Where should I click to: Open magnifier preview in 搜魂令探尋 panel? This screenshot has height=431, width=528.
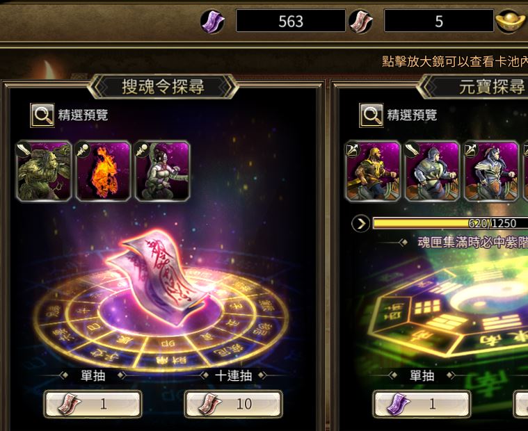pyautogui.click(x=42, y=115)
